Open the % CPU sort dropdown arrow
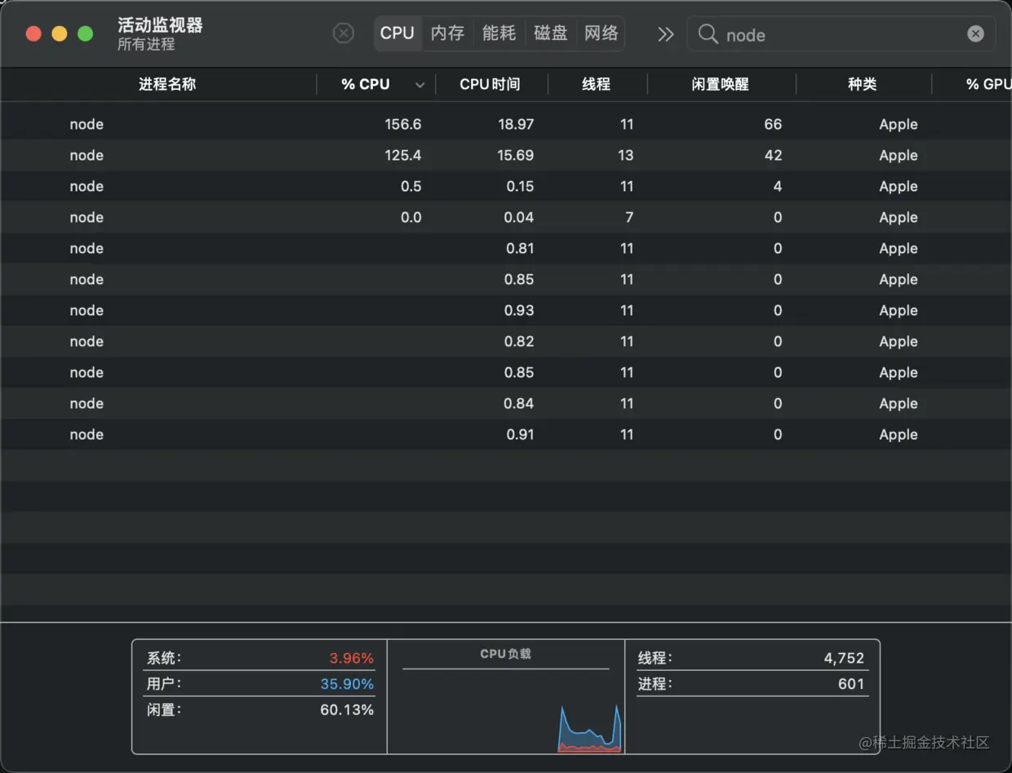The height and width of the screenshot is (773, 1012). coord(419,84)
